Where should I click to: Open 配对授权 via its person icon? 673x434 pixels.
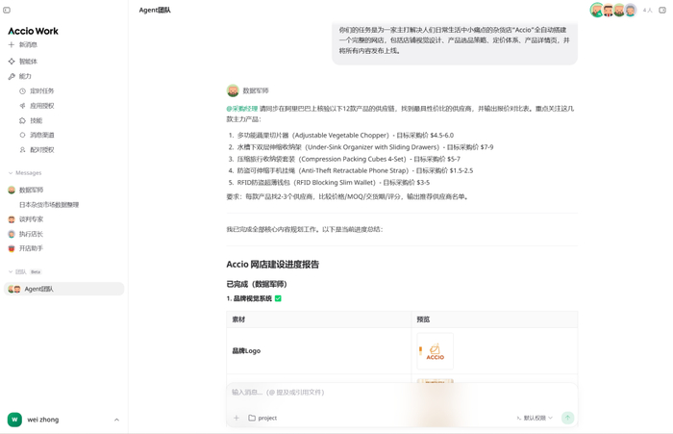click(x=22, y=149)
